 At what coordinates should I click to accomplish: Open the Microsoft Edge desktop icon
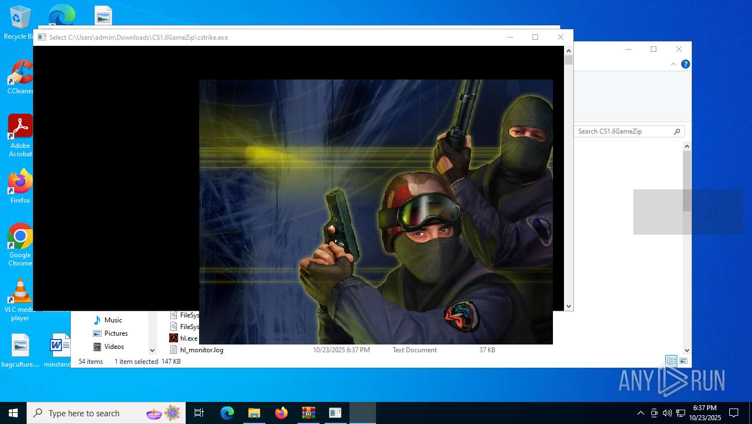coord(61,15)
